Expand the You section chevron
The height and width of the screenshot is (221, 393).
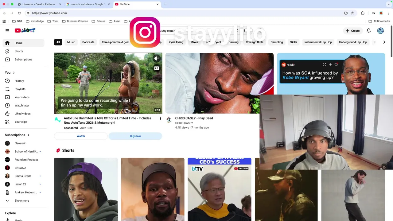coord(14,72)
